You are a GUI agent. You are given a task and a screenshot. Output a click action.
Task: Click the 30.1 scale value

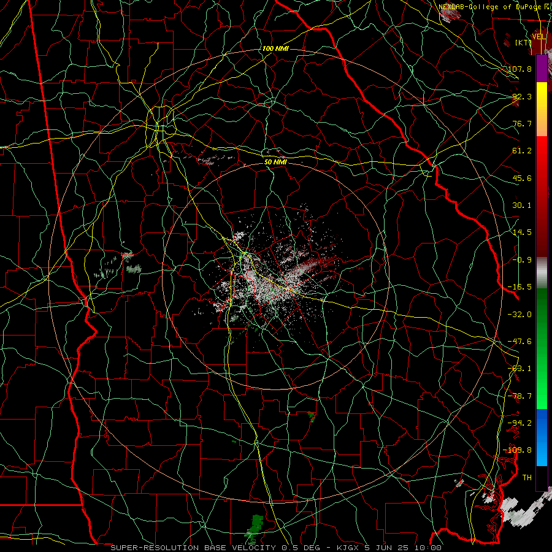tap(522, 205)
